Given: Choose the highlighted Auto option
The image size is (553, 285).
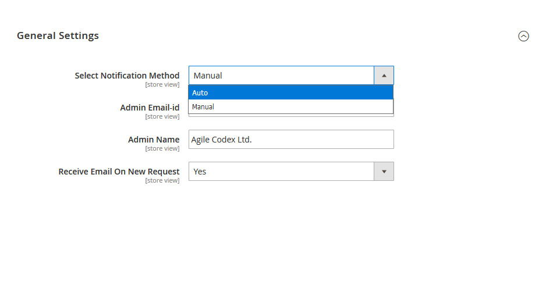Looking at the screenshot, I should click(x=290, y=92).
